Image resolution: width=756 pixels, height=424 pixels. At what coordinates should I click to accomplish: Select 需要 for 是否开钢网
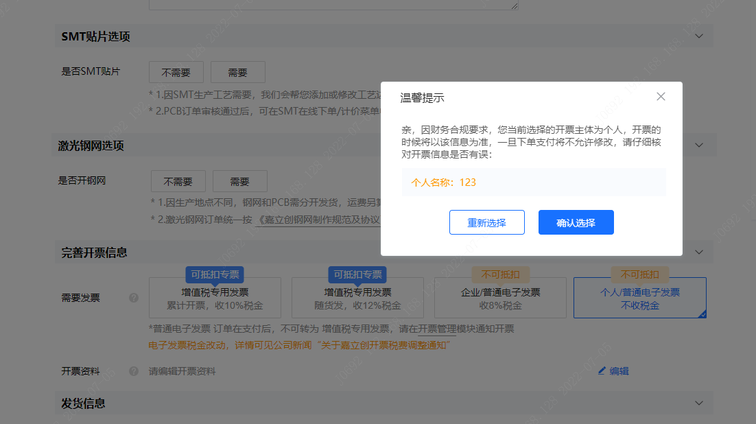(239, 181)
